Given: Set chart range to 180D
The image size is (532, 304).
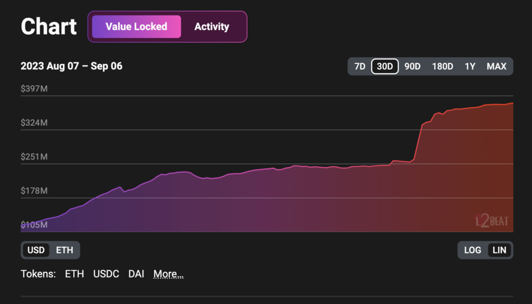Looking at the screenshot, I should [x=443, y=67].
